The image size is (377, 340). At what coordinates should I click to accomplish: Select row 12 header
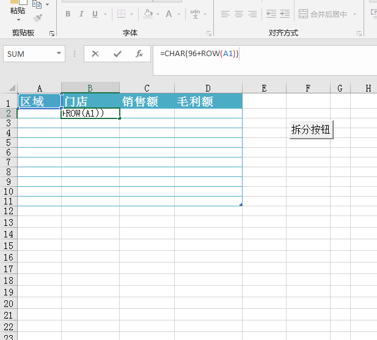[x=9, y=211]
